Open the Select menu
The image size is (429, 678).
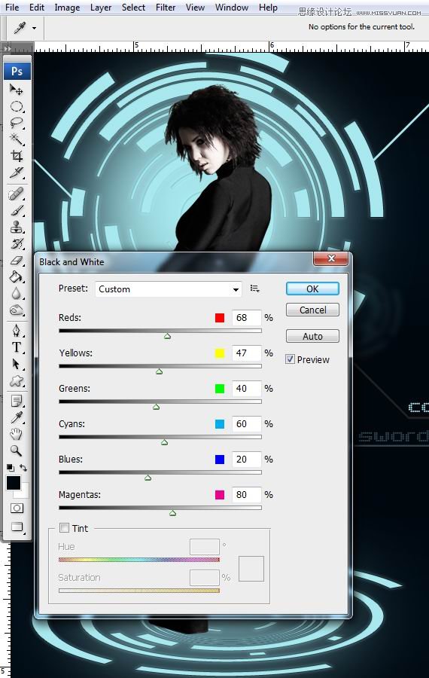click(133, 8)
